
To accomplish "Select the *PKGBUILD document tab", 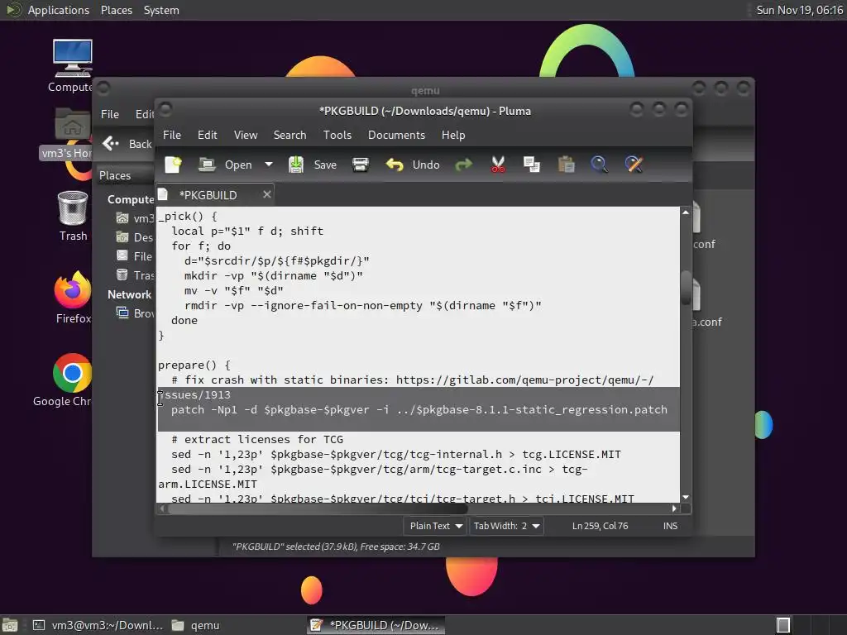I will pyautogui.click(x=208, y=195).
